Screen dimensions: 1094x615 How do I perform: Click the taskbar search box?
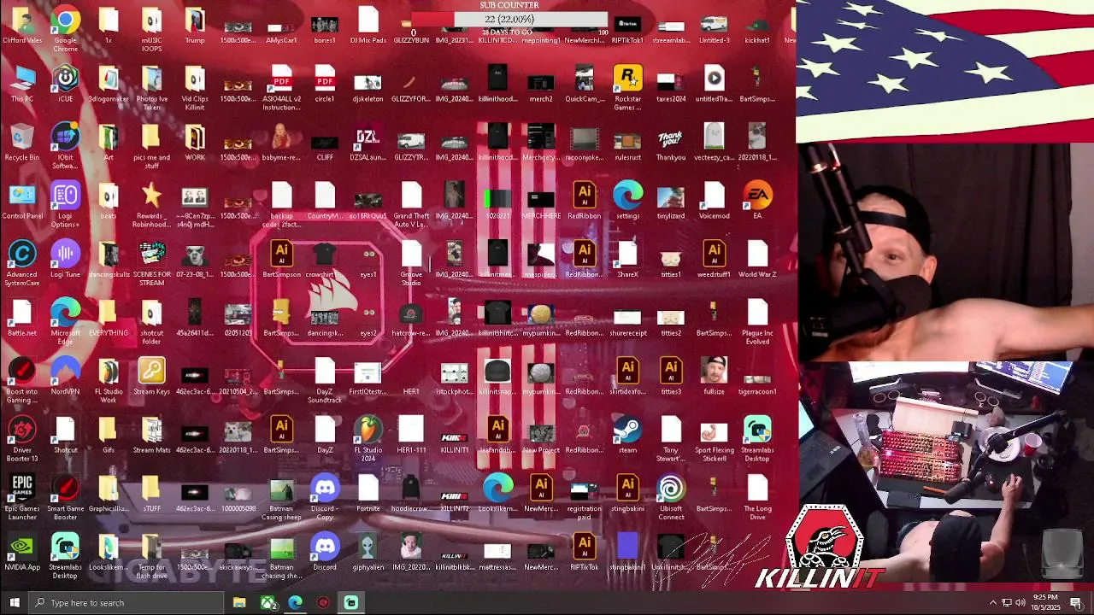coord(126,603)
